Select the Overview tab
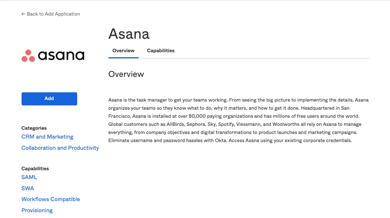 click(123, 51)
